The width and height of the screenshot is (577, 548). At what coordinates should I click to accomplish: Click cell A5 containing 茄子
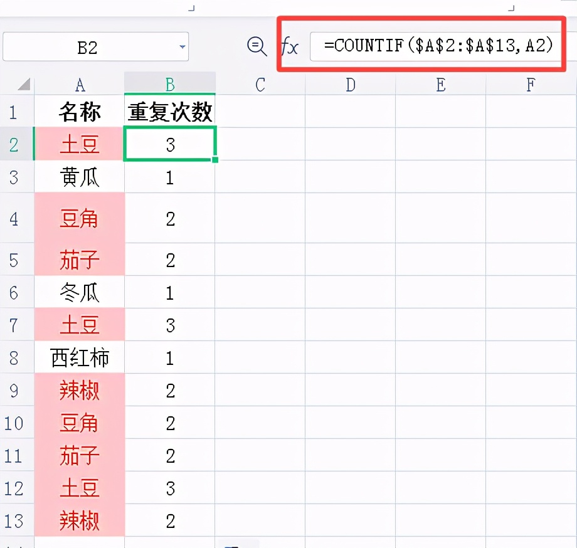coord(80,260)
